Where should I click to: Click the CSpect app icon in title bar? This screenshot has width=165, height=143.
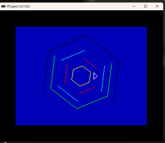[3, 6]
